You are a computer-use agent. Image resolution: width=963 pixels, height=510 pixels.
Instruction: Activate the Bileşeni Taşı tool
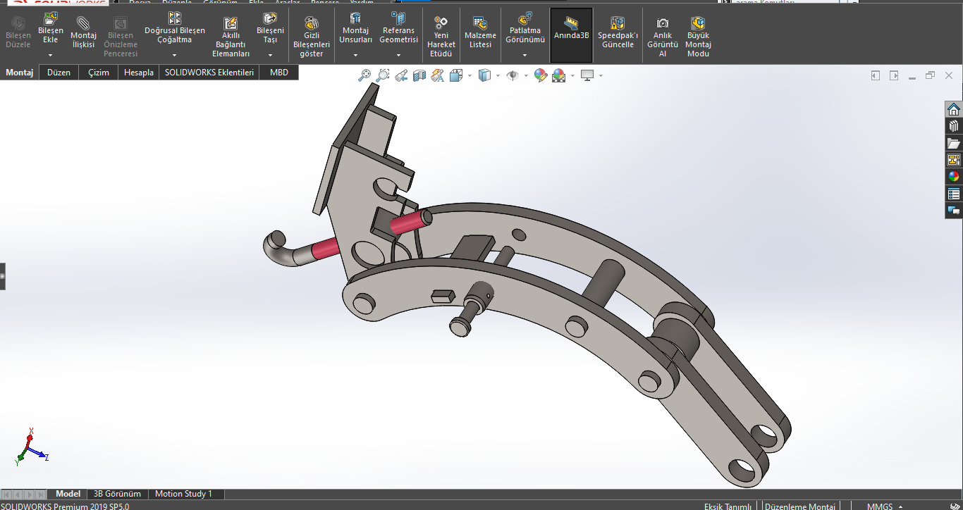pos(270,28)
